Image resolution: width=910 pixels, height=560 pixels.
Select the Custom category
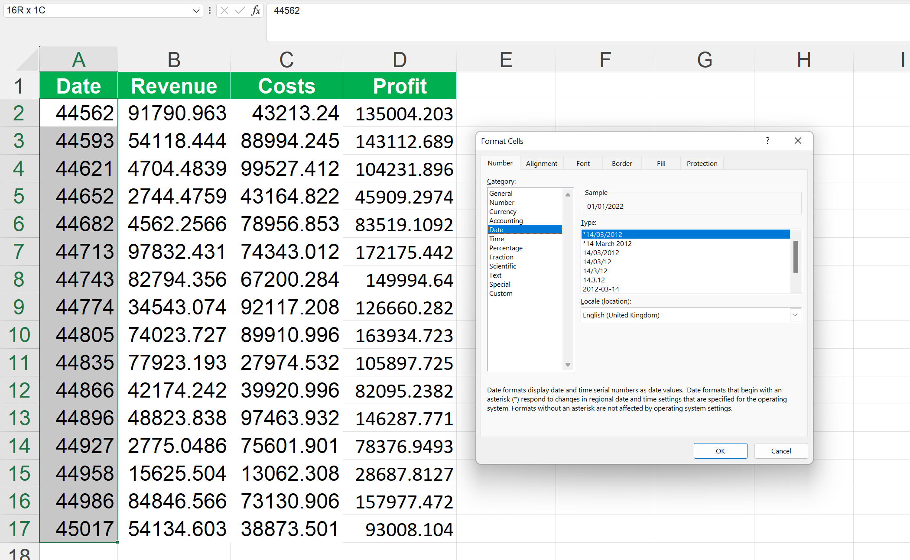(500, 293)
